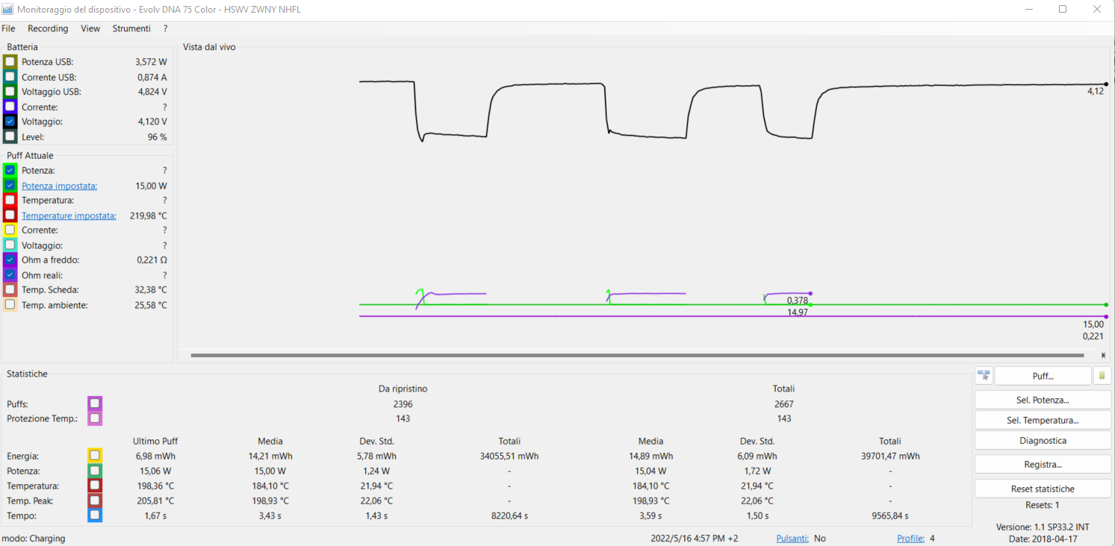Click the app icon in title bar
This screenshot has width=1115, height=546.
pyautogui.click(x=7, y=10)
